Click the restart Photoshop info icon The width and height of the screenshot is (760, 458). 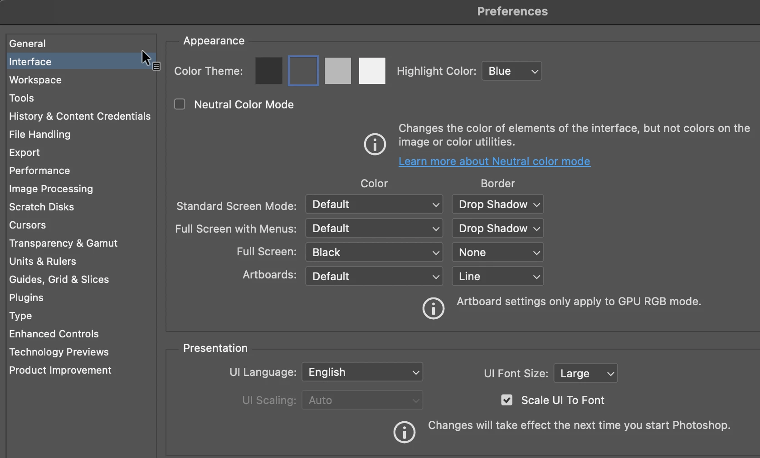404,432
